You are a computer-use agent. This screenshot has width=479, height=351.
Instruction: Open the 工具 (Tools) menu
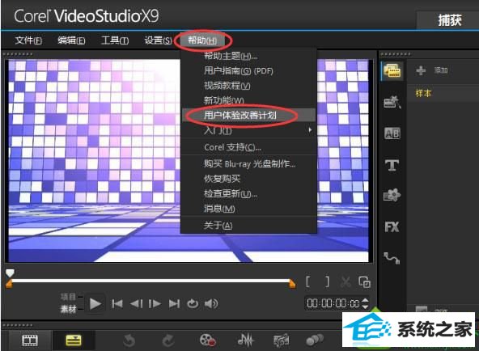click(115, 40)
